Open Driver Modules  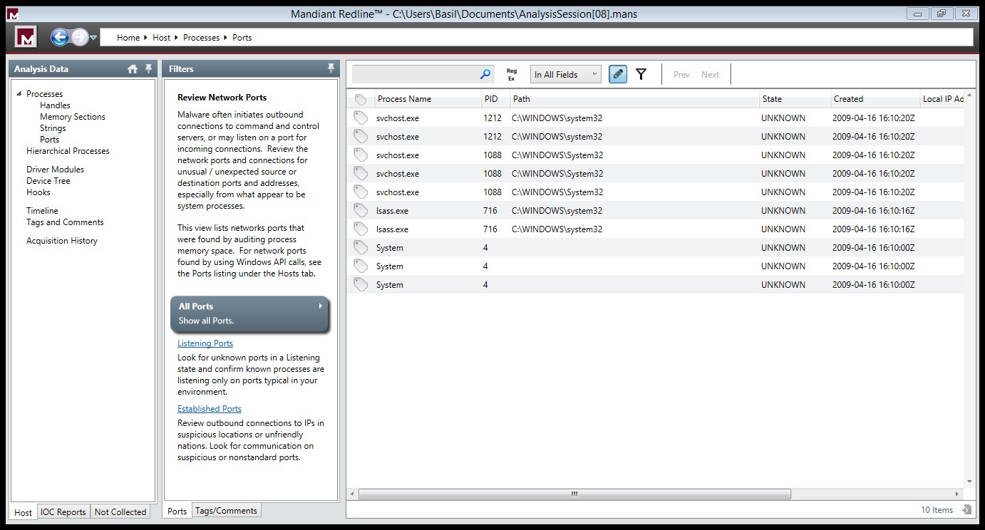55,170
